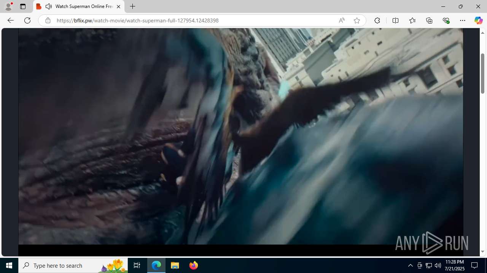The width and height of the screenshot is (487, 273).
Task: Click the Type here to search box
Action: pos(73,265)
